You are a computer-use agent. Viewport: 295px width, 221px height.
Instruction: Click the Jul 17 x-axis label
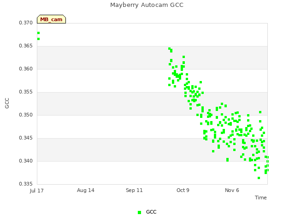click(x=37, y=191)
